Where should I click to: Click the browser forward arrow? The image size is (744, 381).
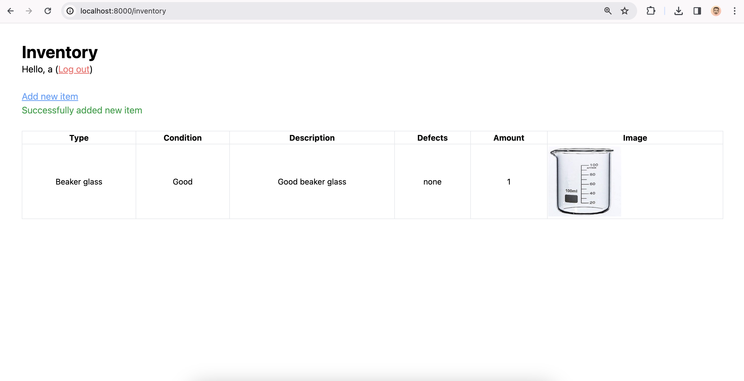coord(29,11)
